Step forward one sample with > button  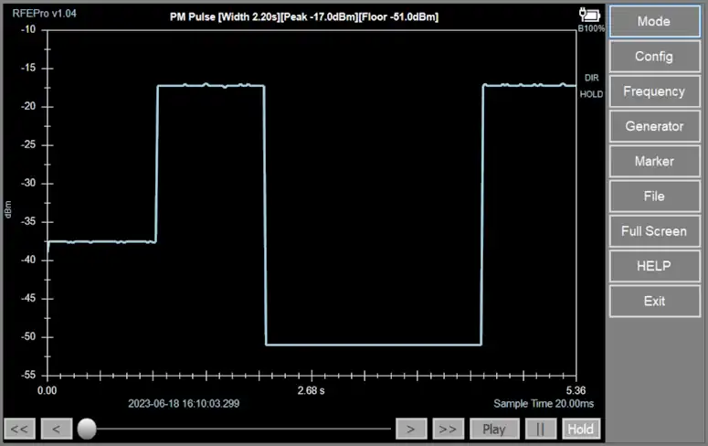[x=411, y=429]
